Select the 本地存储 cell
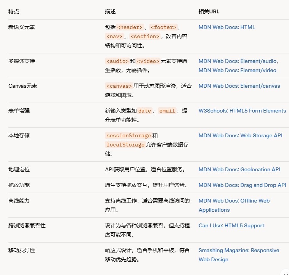This screenshot has height=275, width=289. pyautogui.click(x=19, y=135)
